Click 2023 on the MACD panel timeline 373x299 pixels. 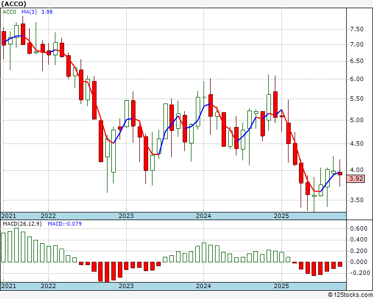pos(126,286)
